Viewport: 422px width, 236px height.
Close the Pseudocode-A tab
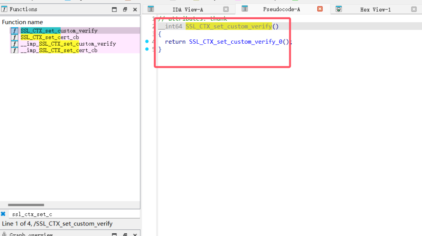coord(320,9)
